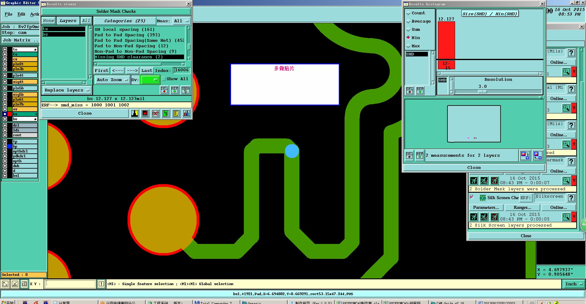Viewport: 586px width, 304px height.
Task: Click the green numbered-note icon
Action: 165,113
